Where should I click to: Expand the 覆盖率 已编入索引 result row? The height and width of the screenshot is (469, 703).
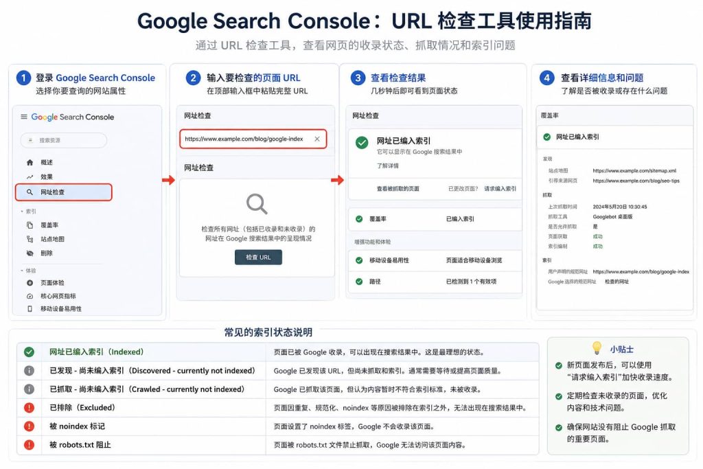435,219
